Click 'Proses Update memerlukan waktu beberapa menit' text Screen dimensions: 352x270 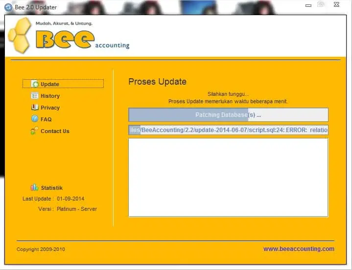click(228, 101)
